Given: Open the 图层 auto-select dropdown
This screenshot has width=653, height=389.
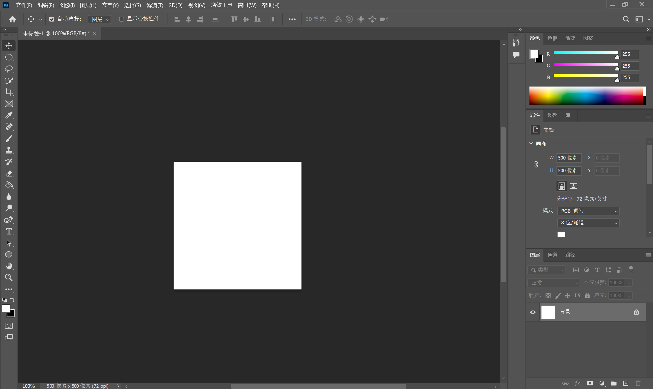Looking at the screenshot, I should point(100,19).
